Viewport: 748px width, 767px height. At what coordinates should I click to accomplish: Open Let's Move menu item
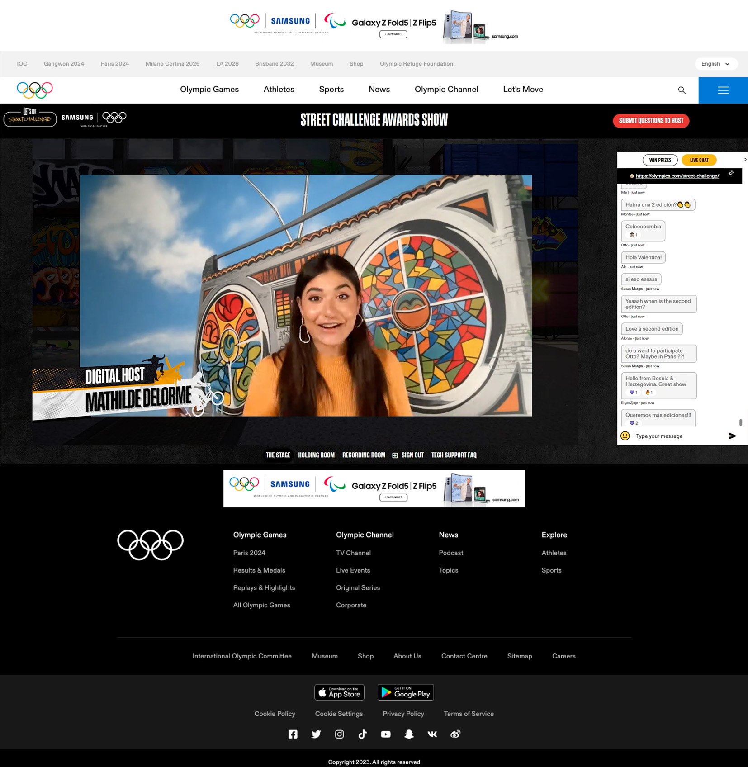pyautogui.click(x=523, y=90)
